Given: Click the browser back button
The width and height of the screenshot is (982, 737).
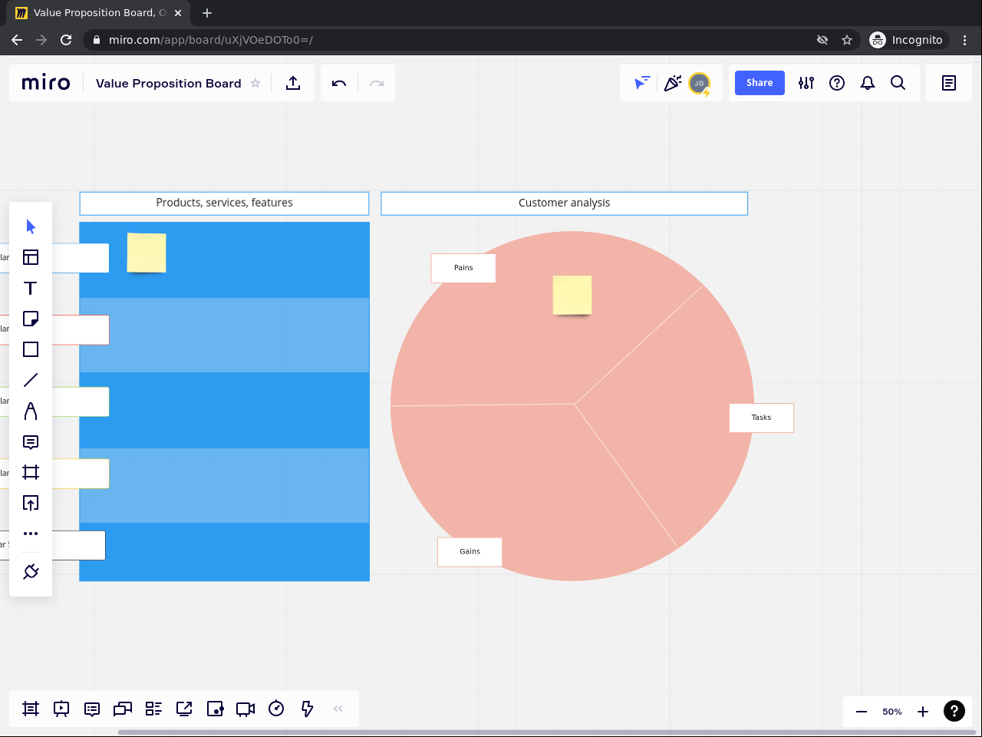Looking at the screenshot, I should click(17, 40).
